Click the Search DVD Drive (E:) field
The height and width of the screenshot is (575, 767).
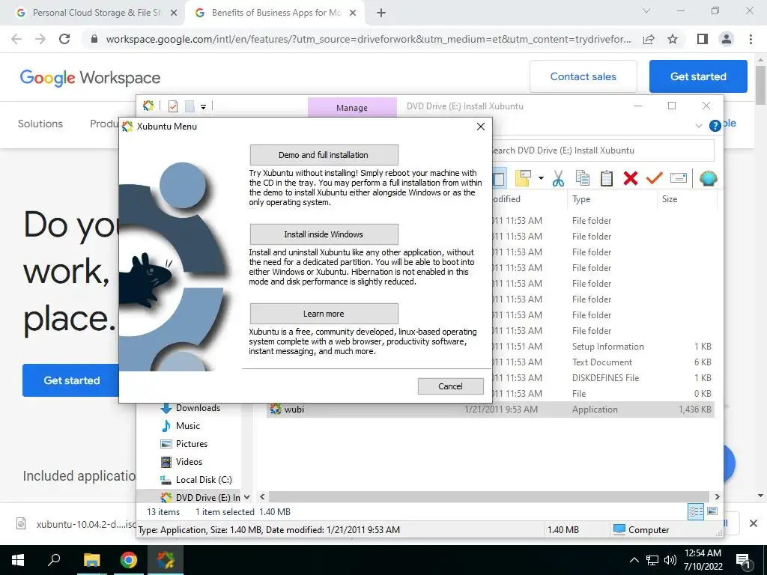click(x=601, y=150)
